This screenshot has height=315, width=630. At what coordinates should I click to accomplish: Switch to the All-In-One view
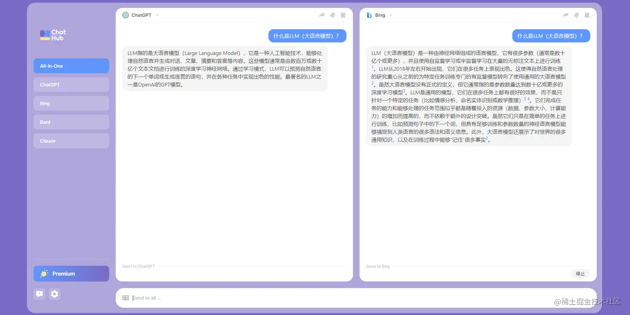click(x=71, y=66)
